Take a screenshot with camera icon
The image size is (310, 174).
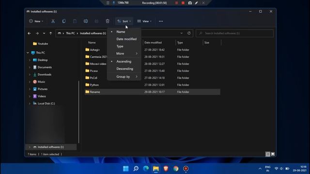[190, 3]
